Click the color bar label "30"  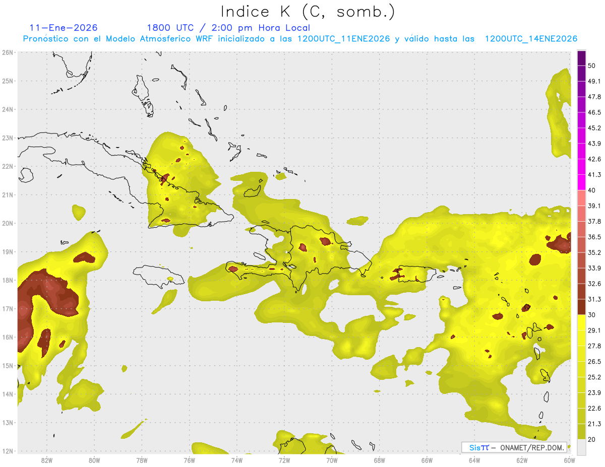click(592, 315)
